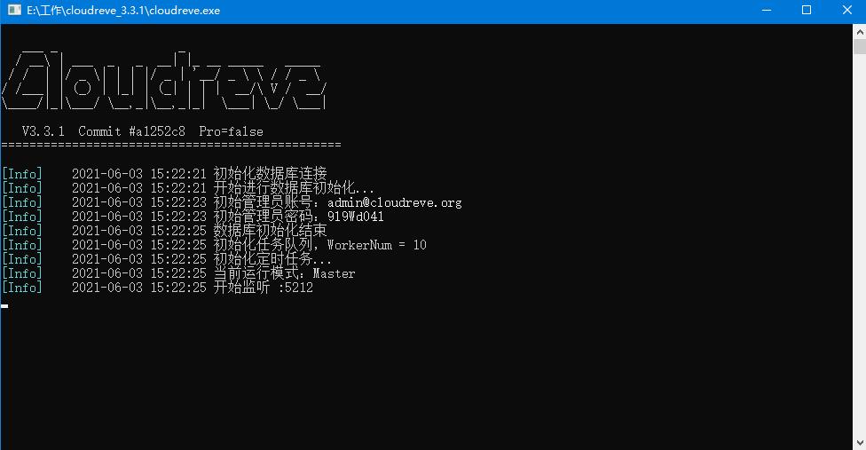The width and height of the screenshot is (866, 450).
Task: Click the scrollbar up arrow
Action: click(860, 31)
